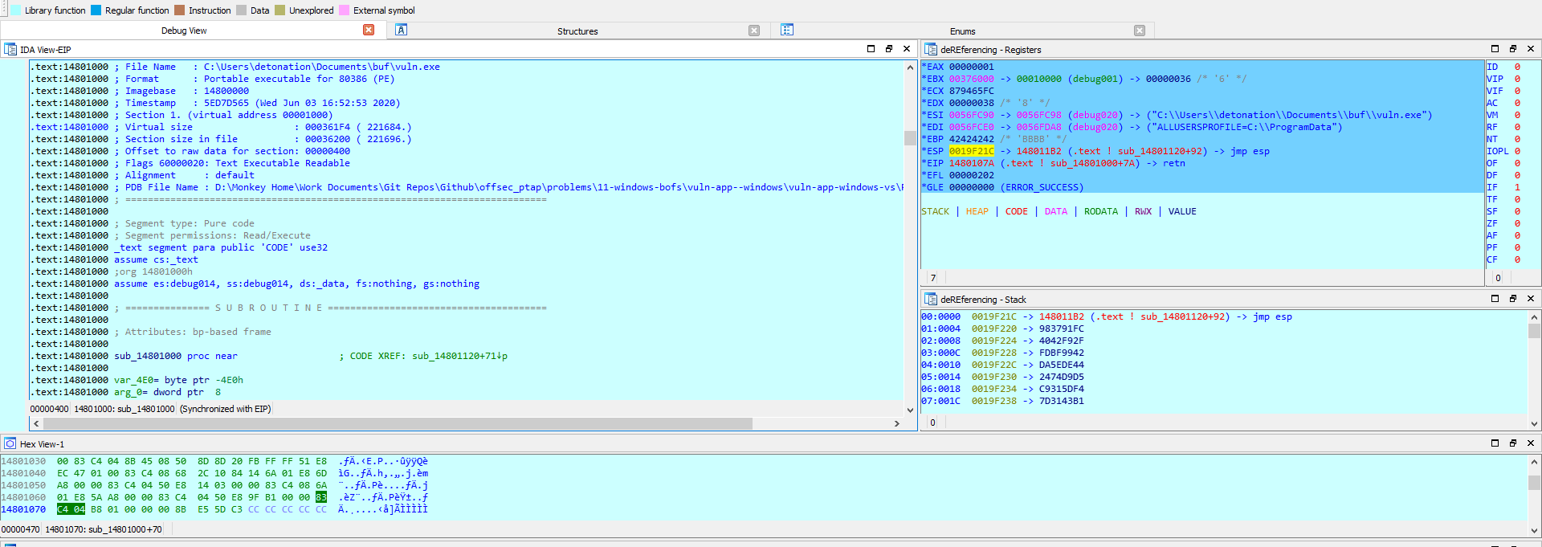Maximize the IDA View-EIP panel
Viewport: 1542px width, 547px height.
871,49
